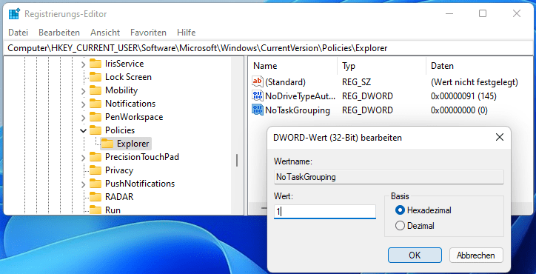Open the Datei menu

click(18, 33)
